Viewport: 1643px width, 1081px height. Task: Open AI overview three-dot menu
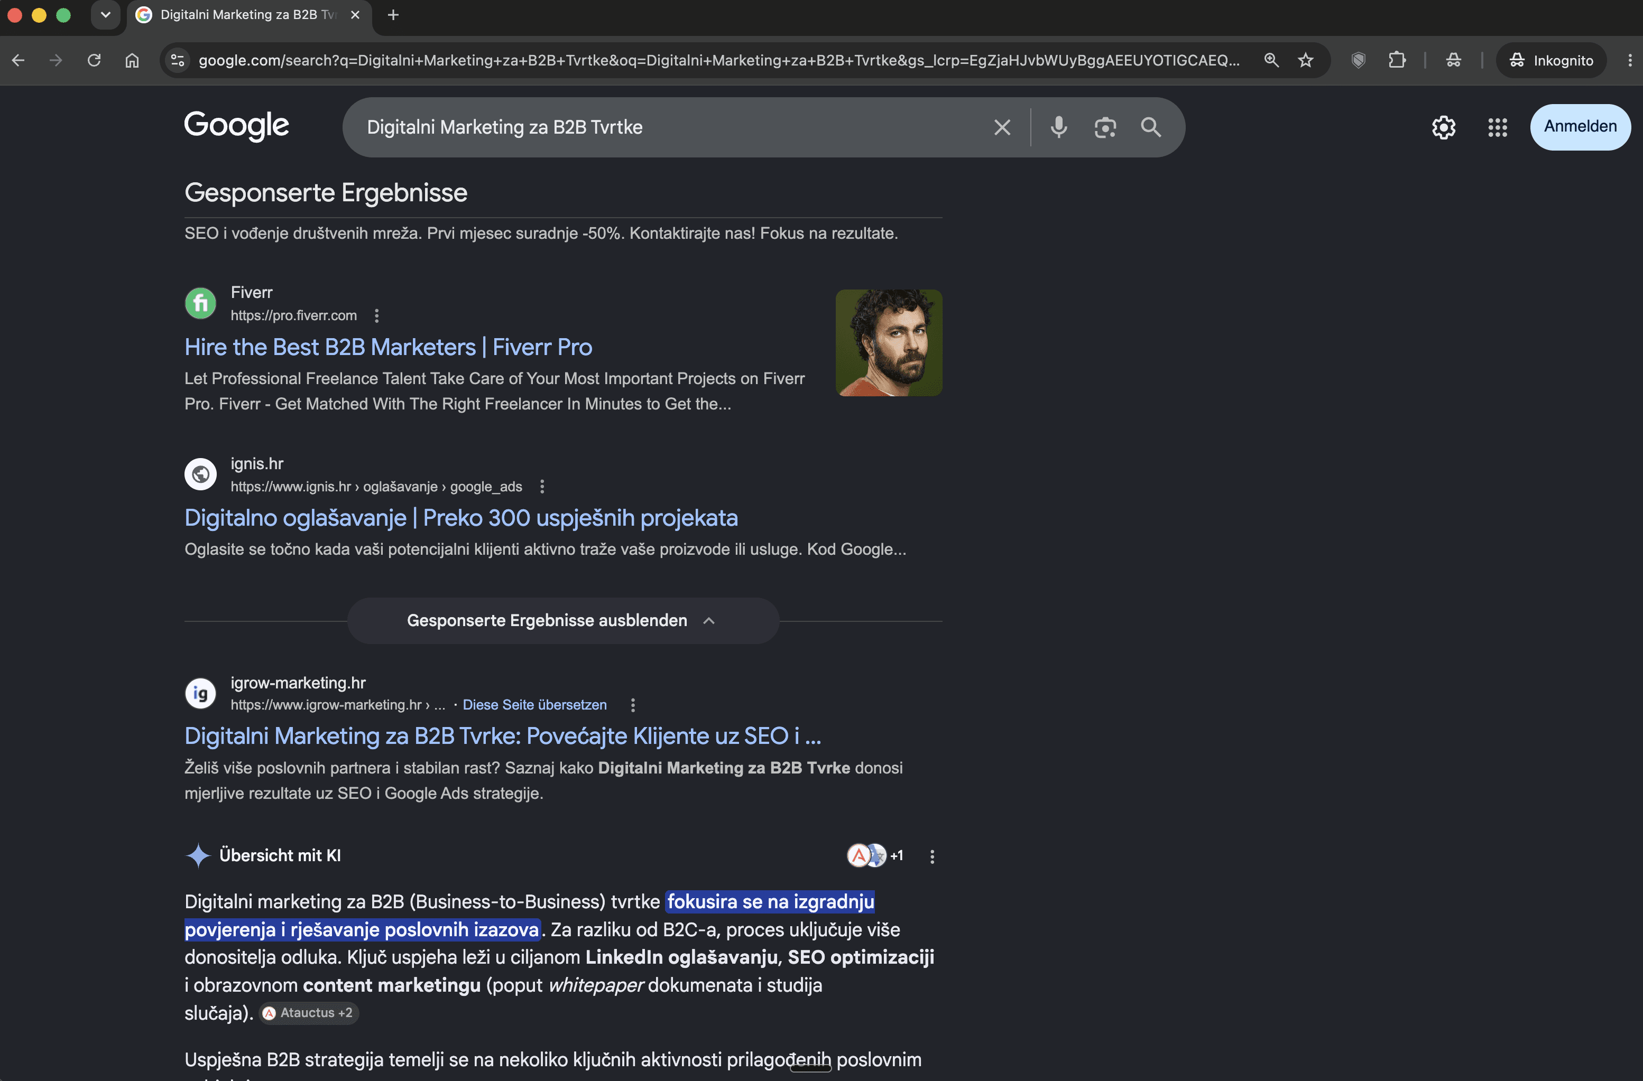932,856
